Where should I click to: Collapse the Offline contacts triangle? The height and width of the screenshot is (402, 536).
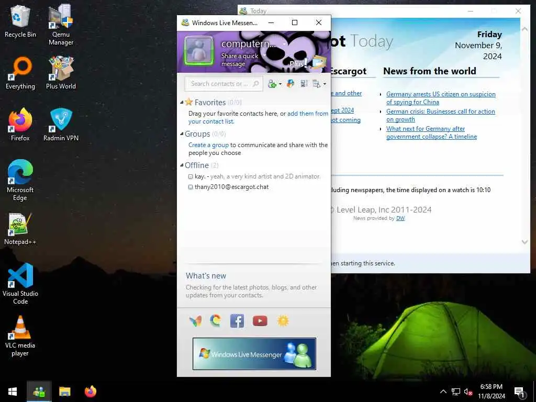point(182,165)
